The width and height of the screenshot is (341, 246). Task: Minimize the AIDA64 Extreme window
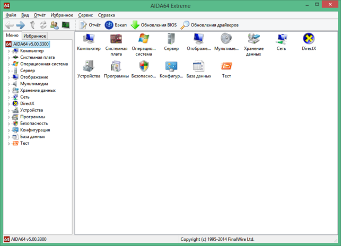tap(307, 5)
